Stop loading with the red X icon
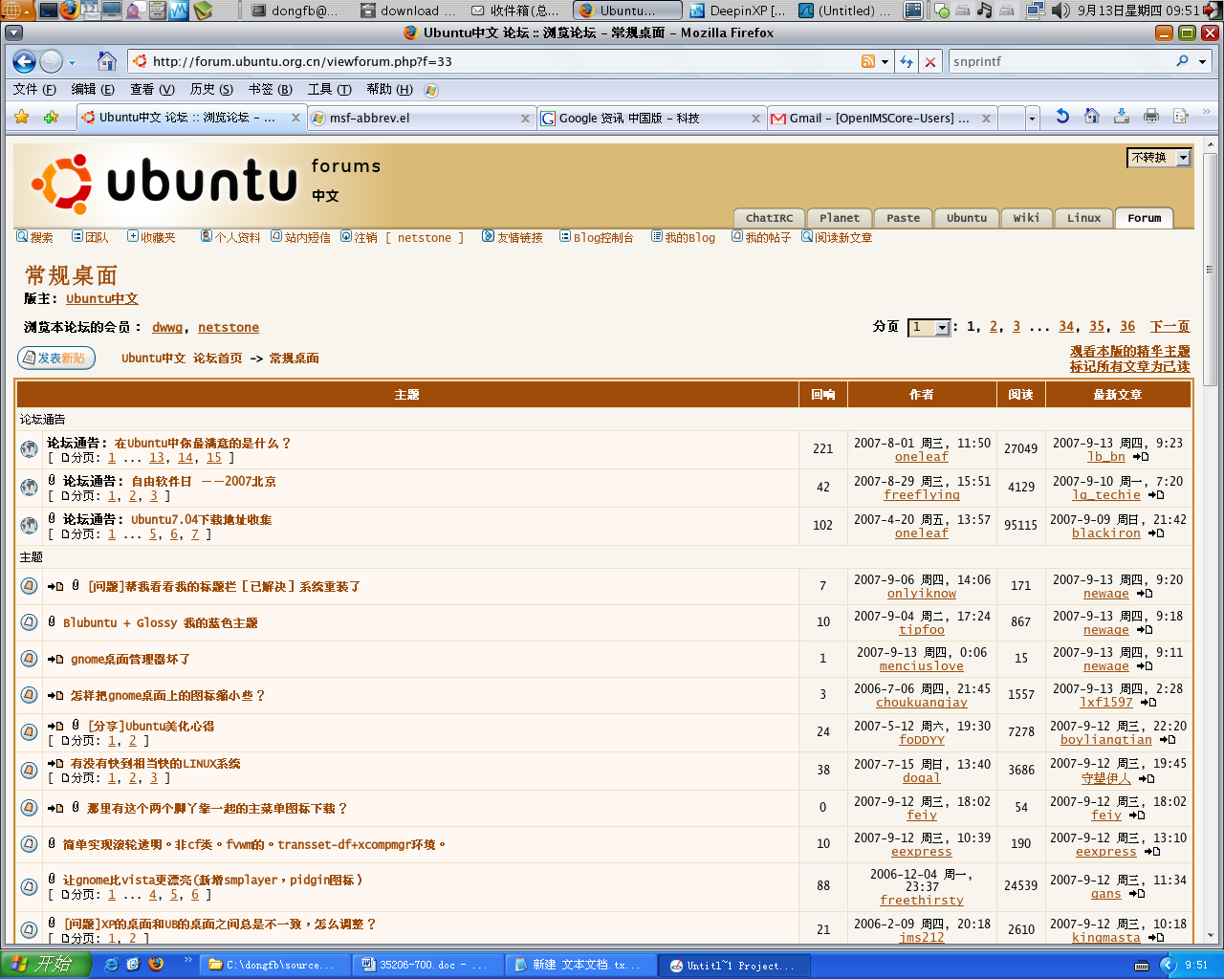Screen dimensions: 1224x979 click(930, 61)
